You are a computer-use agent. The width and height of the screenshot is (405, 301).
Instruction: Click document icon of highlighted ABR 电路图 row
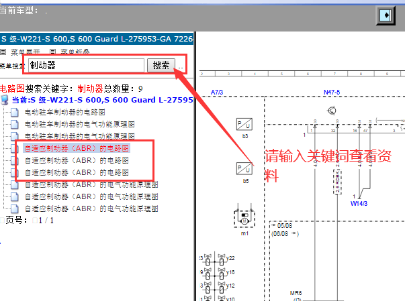(15, 148)
